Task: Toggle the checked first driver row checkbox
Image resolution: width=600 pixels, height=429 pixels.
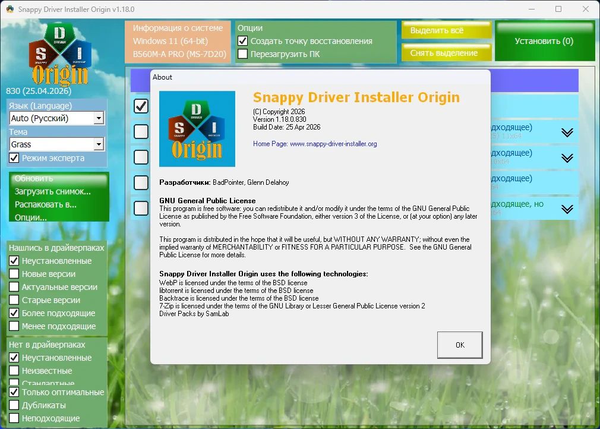Action: pos(141,106)
